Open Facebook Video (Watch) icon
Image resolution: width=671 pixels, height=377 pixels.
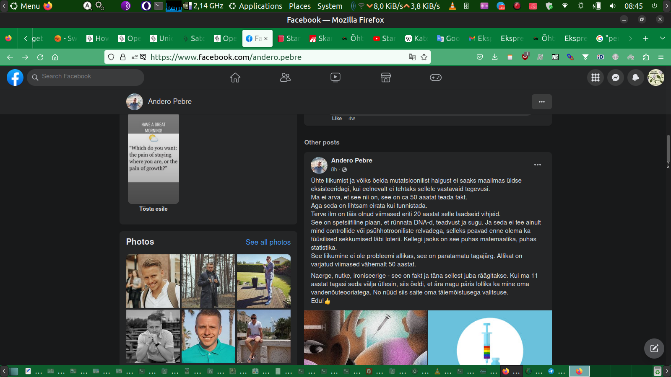click(335, 77)
